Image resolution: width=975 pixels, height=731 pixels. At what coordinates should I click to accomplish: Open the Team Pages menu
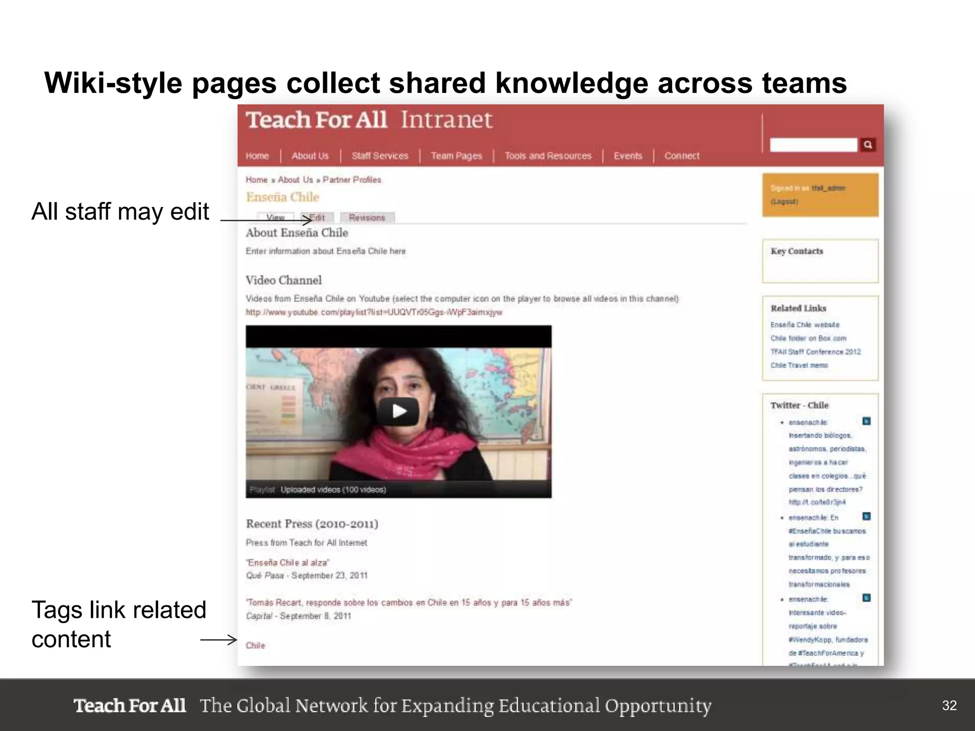[456, 156]
